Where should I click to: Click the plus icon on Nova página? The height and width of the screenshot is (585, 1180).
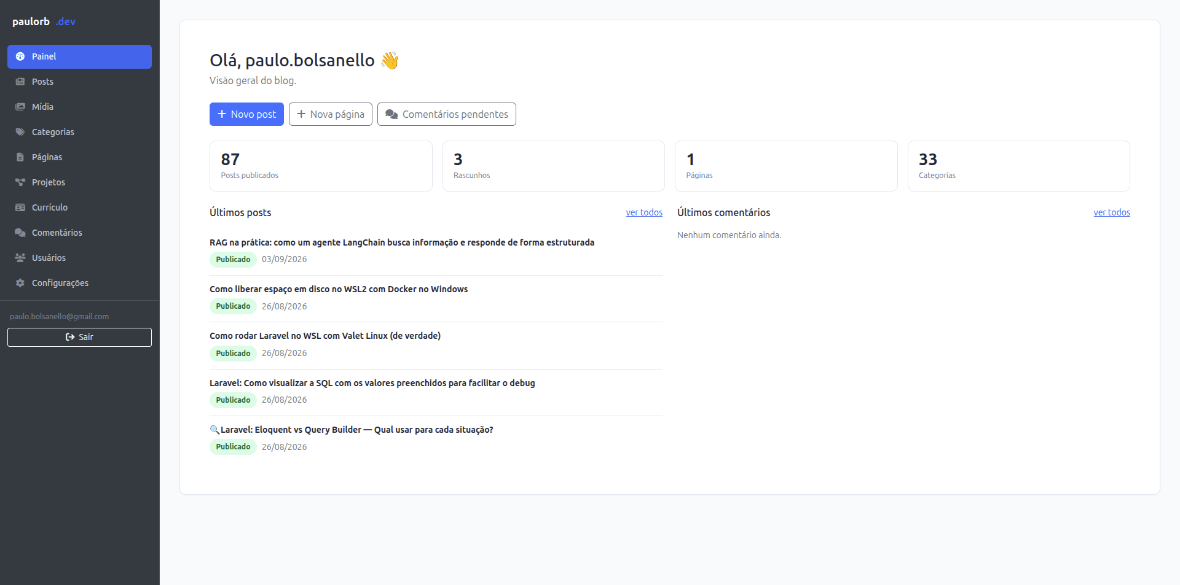[x=301, y=114]
